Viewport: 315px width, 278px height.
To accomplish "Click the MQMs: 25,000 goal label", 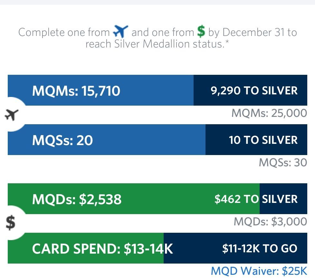I will [x=269, y=113].
